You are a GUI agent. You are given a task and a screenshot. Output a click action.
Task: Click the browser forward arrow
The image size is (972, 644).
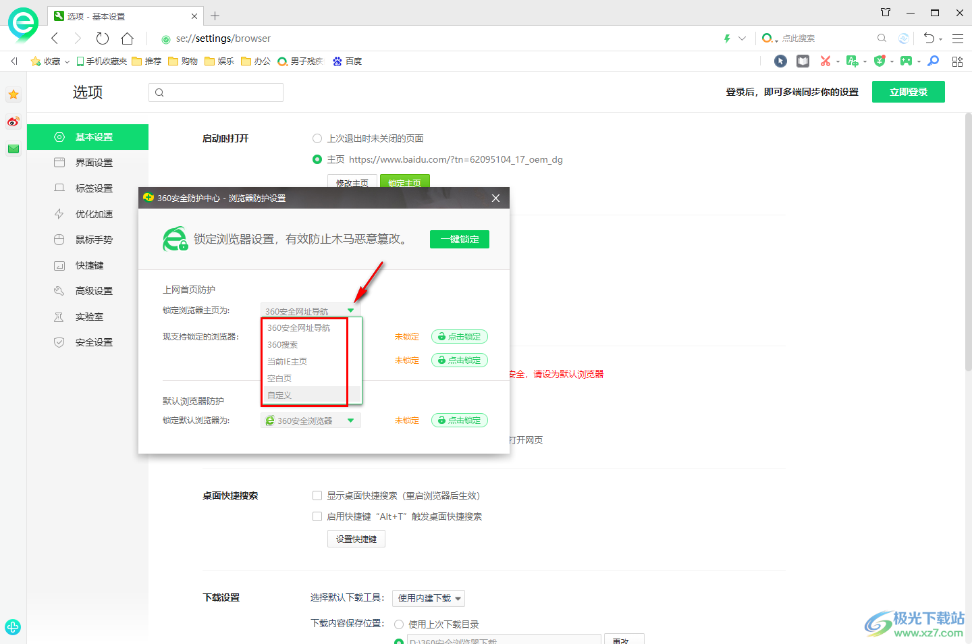[78, 38]
